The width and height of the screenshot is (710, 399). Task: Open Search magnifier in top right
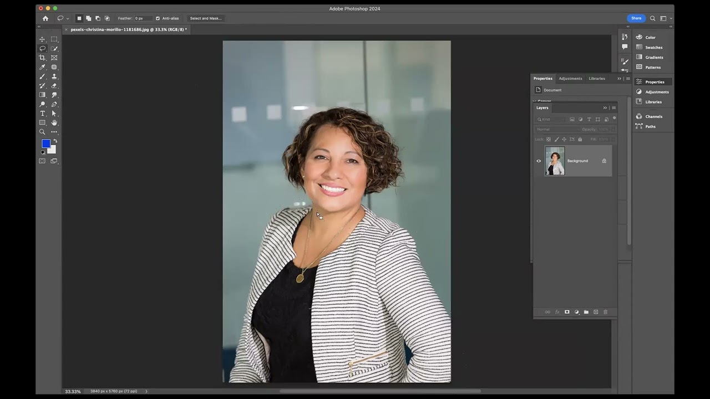tap(653, 18)
